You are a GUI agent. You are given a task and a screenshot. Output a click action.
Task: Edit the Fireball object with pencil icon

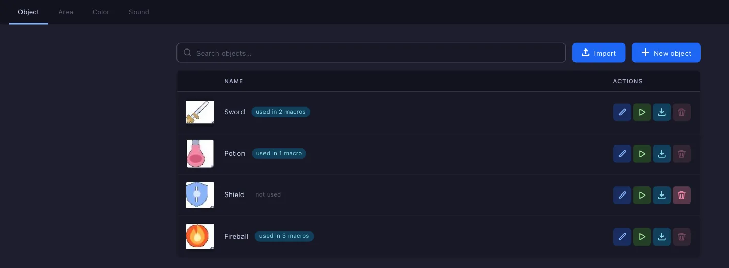(622, 237)
